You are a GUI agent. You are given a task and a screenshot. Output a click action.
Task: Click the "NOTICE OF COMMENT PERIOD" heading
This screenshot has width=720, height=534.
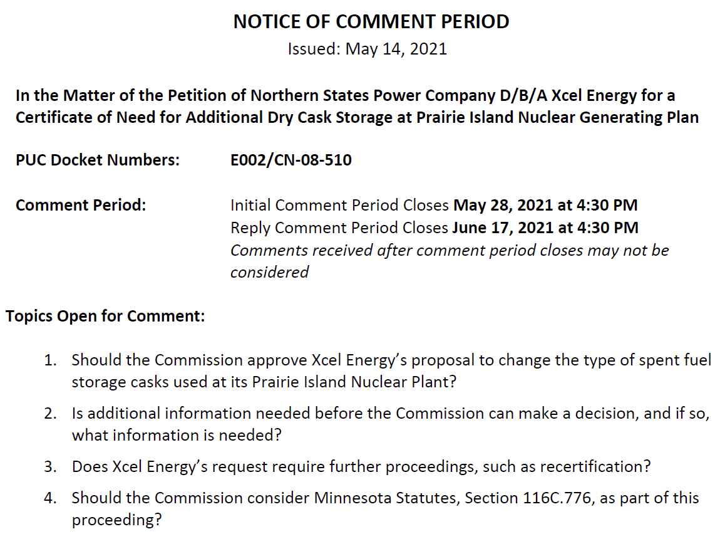[x=371, y=21]
